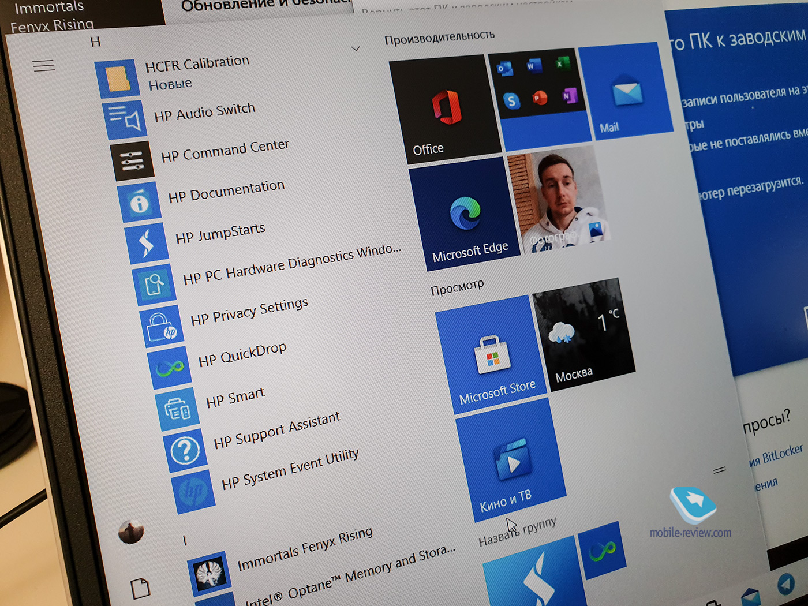Launch HP Audio Switch icon
The image size is (808, 606).
click(x=125, y=119)
